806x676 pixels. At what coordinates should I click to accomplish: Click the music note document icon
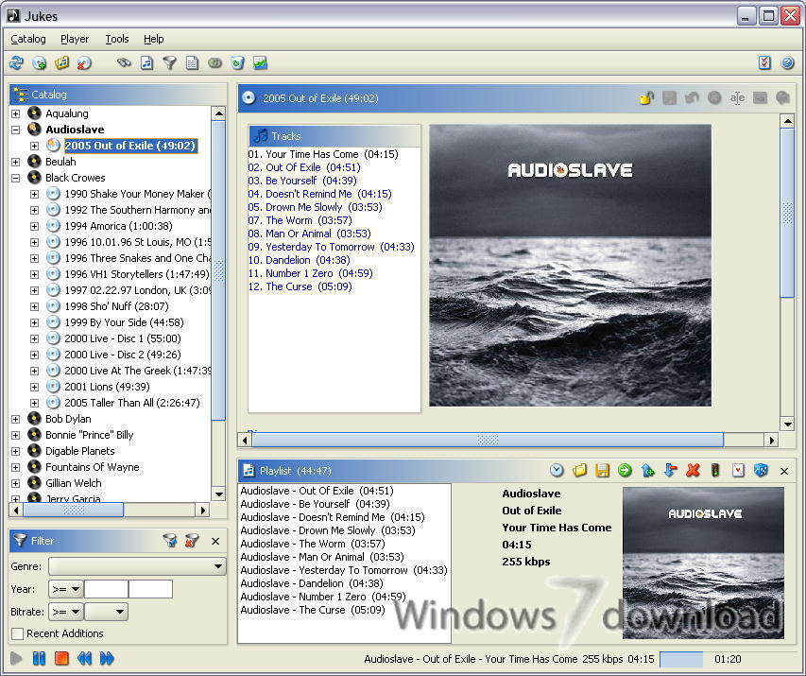click(147, 63)
